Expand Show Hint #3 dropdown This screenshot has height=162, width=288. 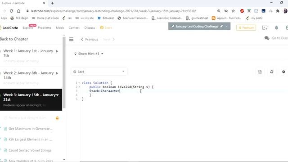[x=89, y=54]
